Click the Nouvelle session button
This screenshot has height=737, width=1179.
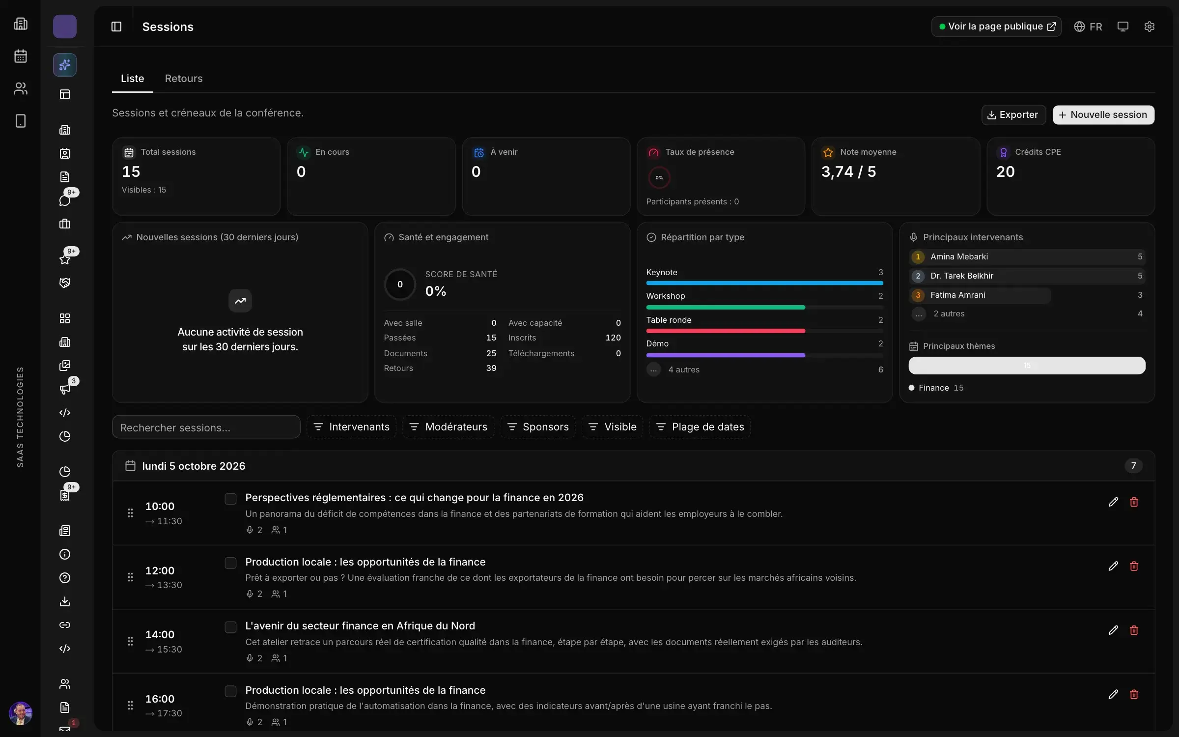point(1103,115)
